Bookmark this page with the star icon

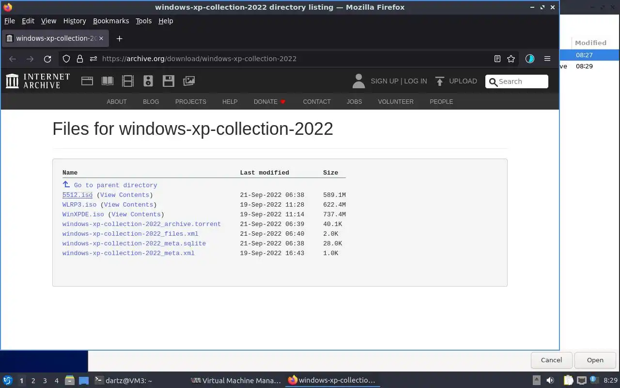pos(511,59)
